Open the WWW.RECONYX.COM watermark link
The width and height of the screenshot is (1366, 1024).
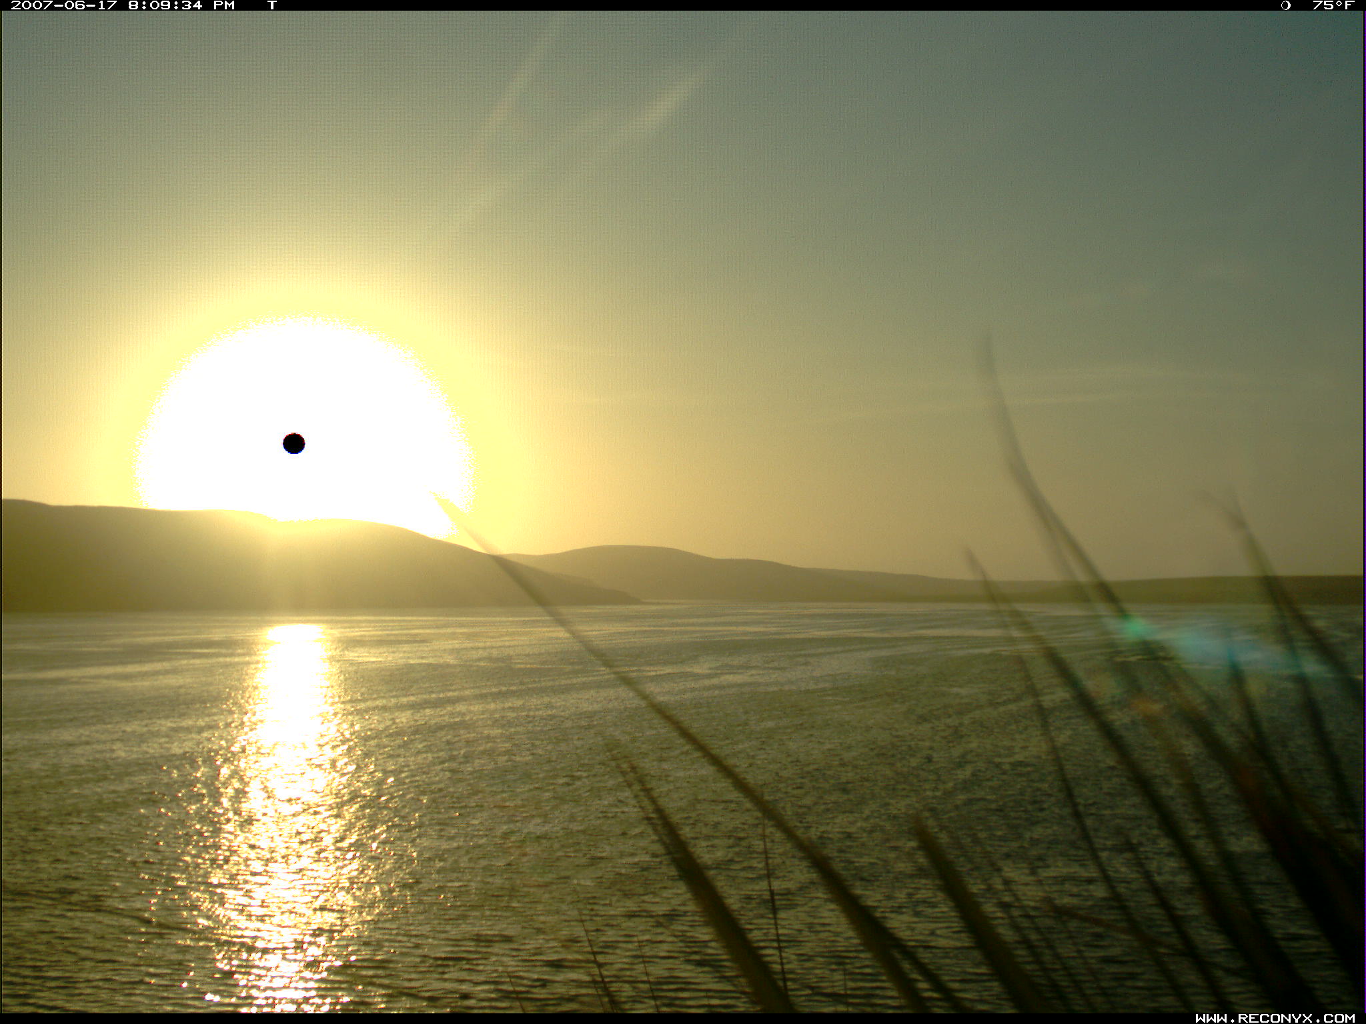[x=1275, y=1018]
